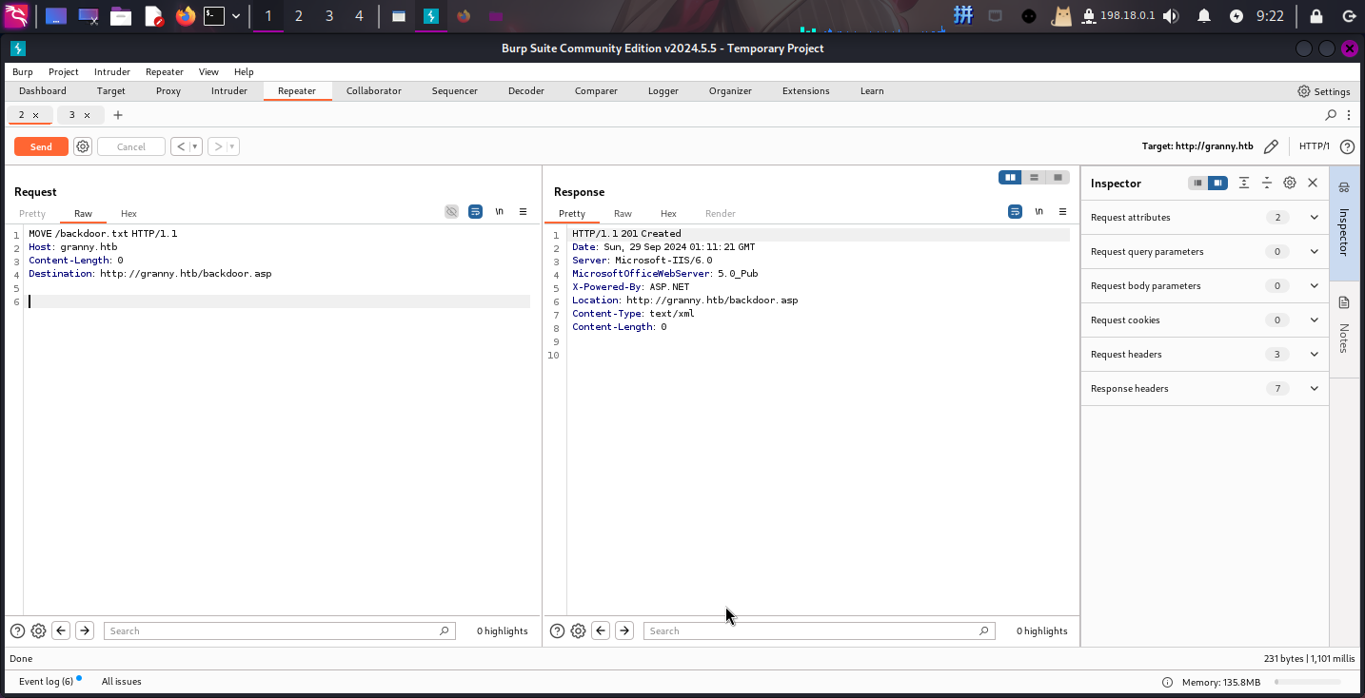Expand Request cookies section
The width and height of the screenshot is (1365, 698).
(x=1205, y=320)
